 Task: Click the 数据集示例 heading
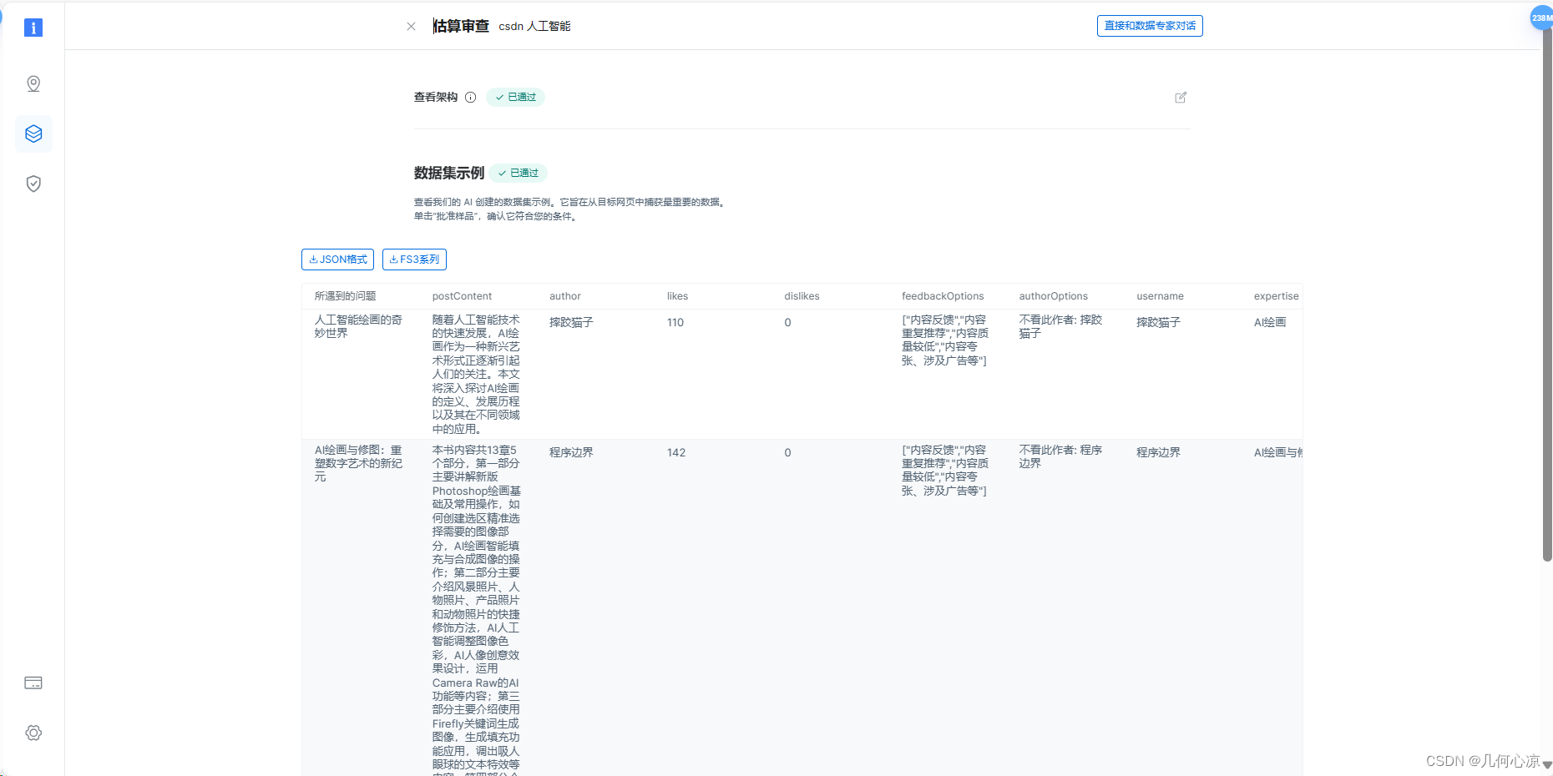pos(449,173)
